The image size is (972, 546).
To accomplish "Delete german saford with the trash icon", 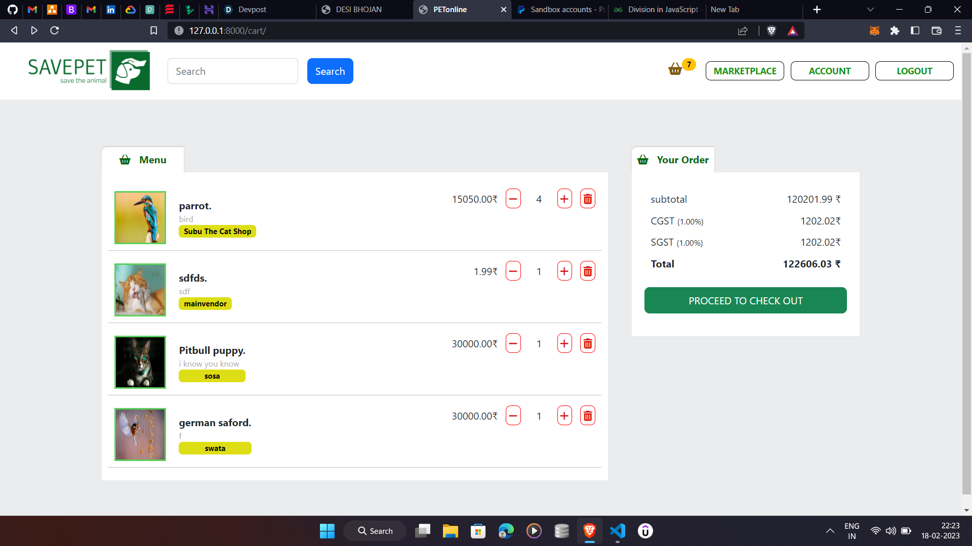I will (587, 415).
